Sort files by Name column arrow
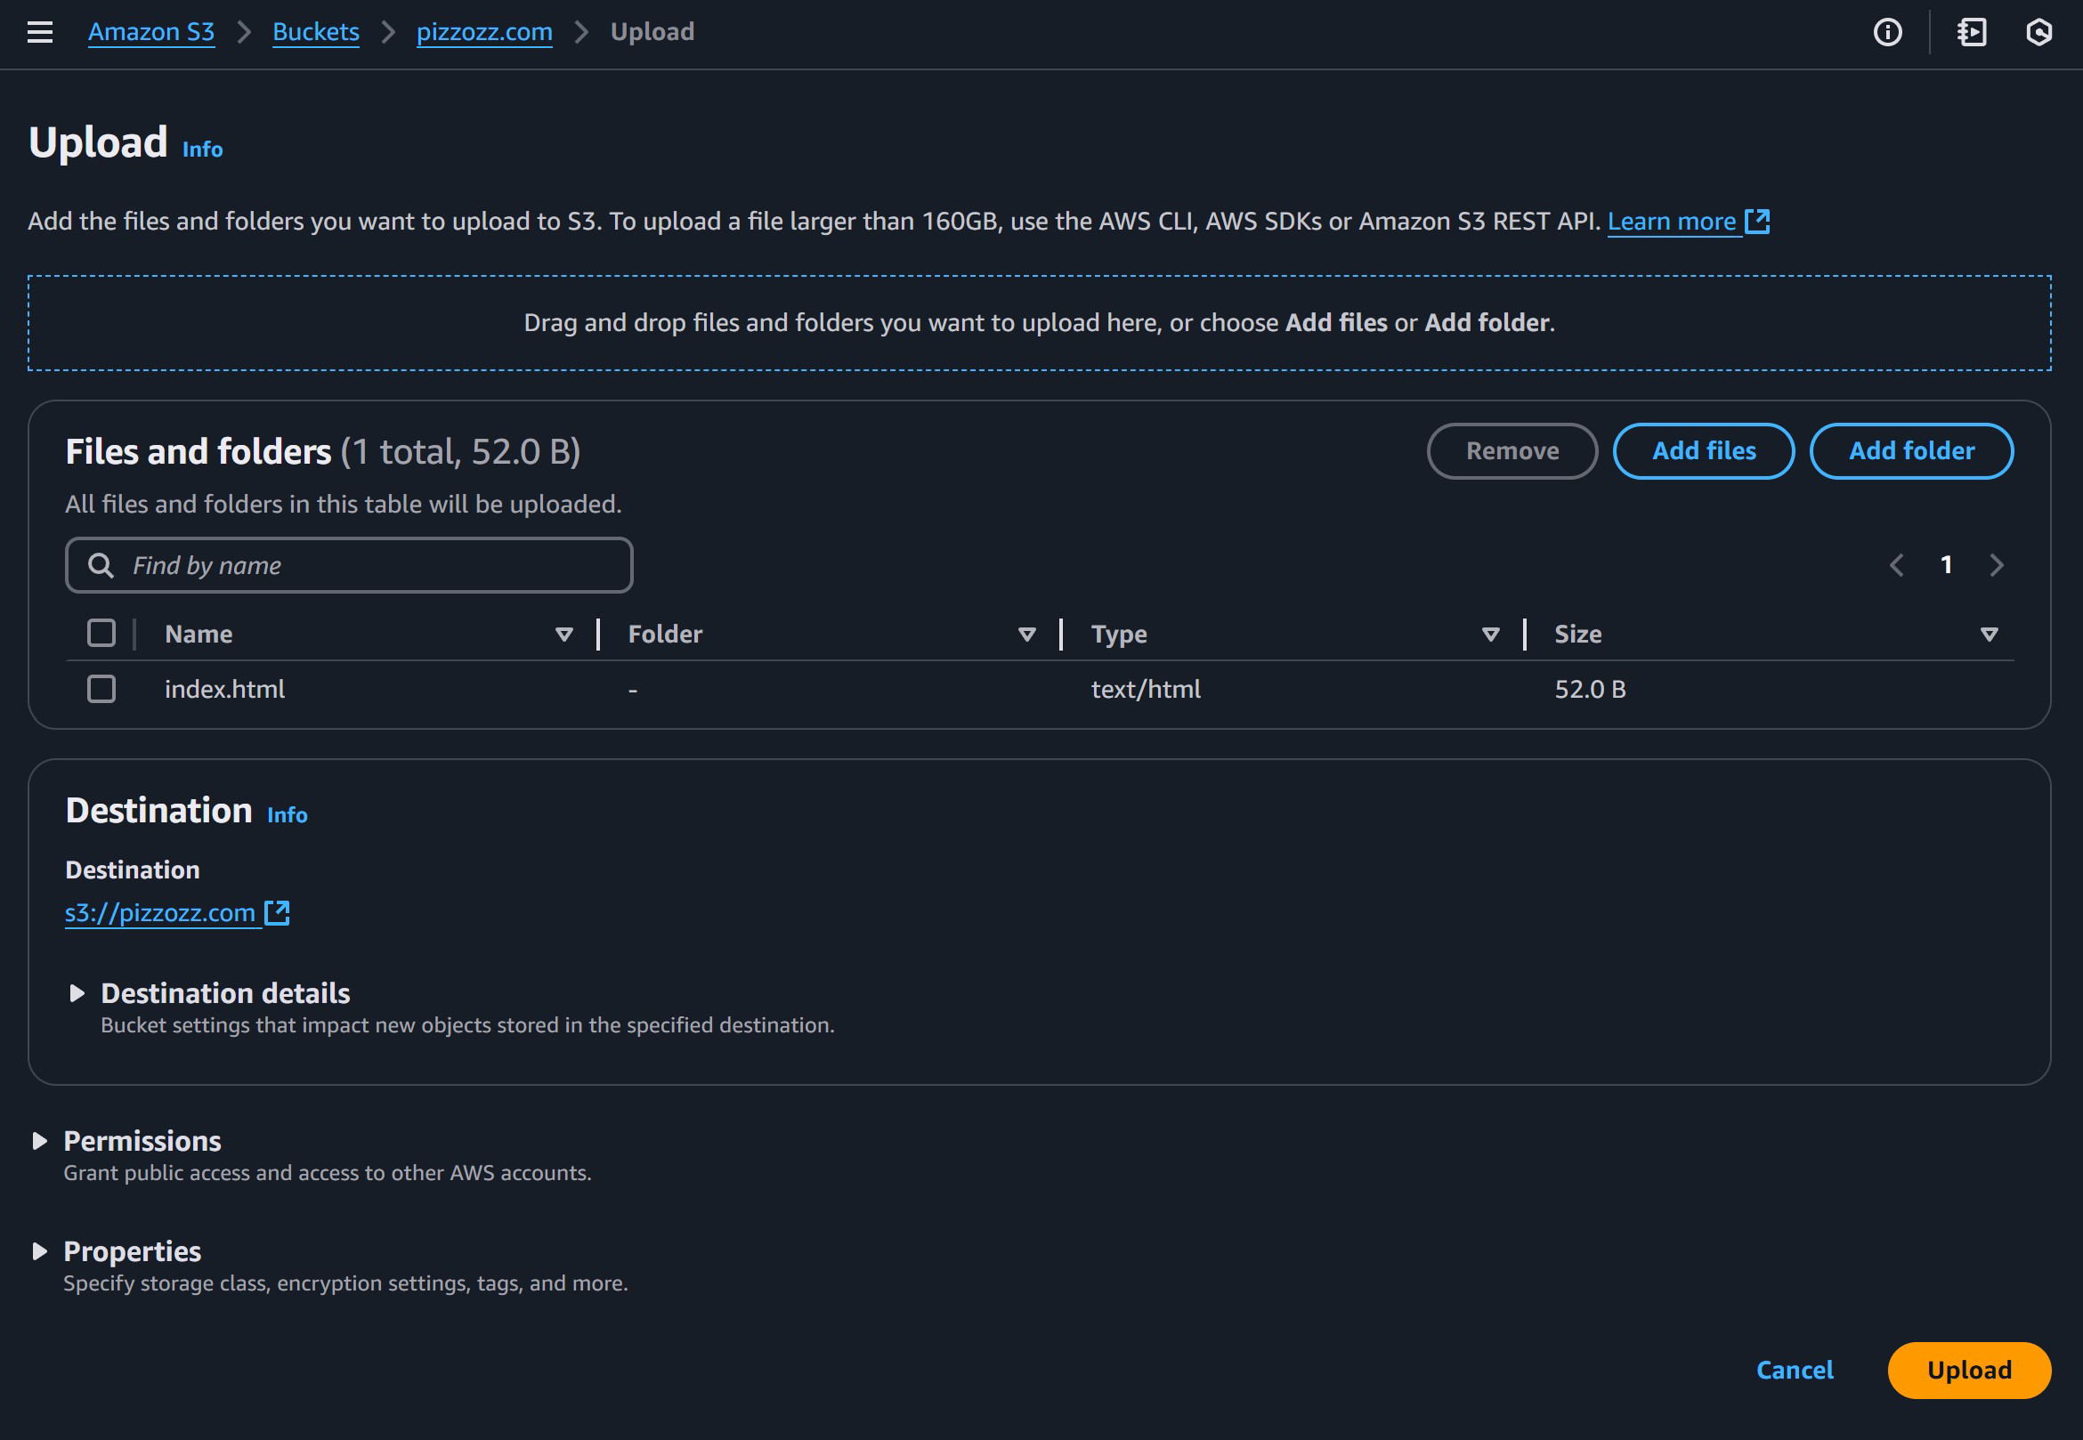 pyautogui.click(x=564, y=635)
